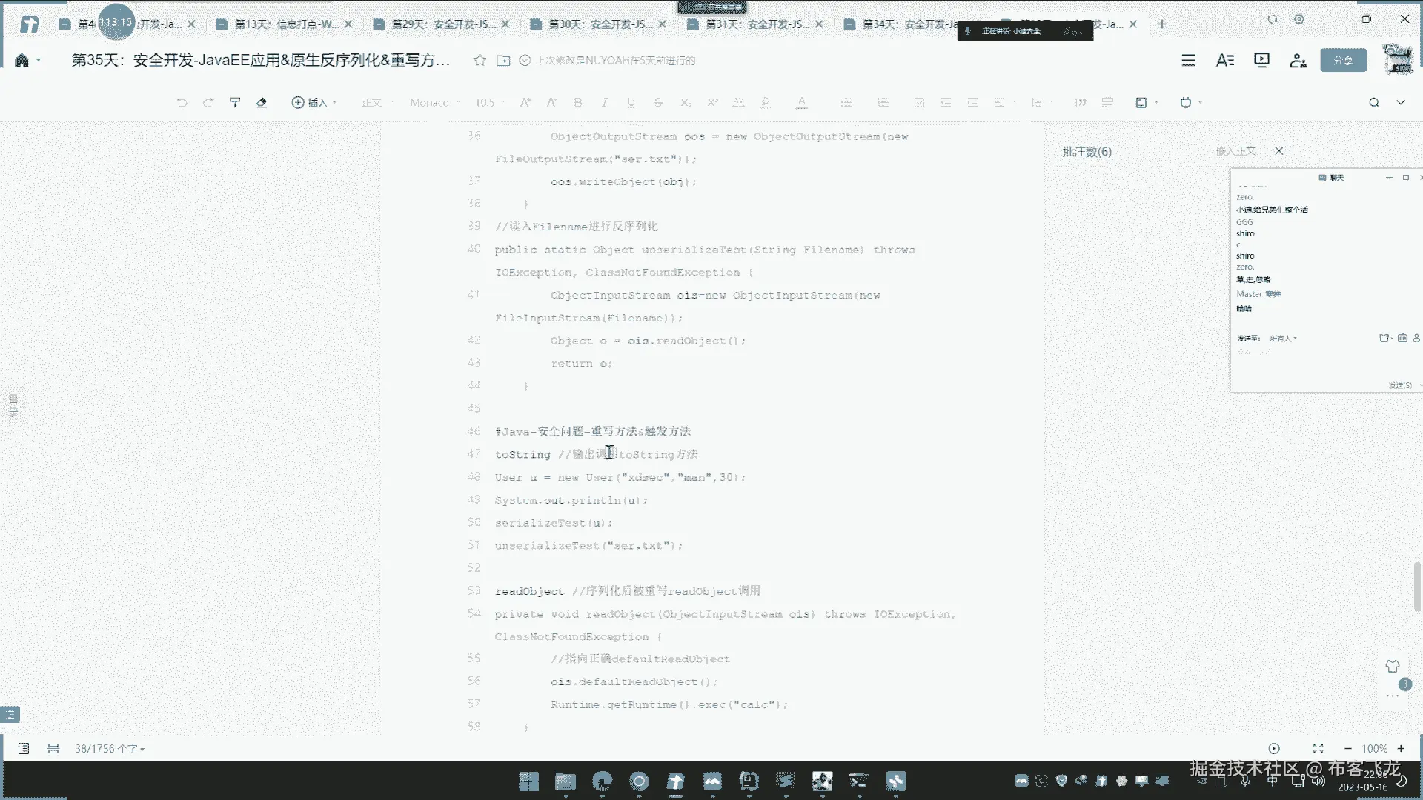Click the home icon
The width and height of the screenshot is (1423, 800).
tap(21, 60)
